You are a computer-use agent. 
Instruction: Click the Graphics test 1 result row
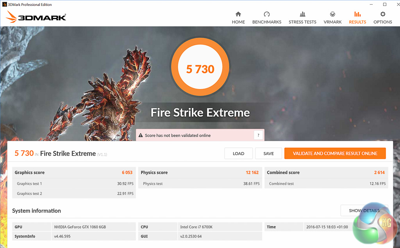click(74, 183)
